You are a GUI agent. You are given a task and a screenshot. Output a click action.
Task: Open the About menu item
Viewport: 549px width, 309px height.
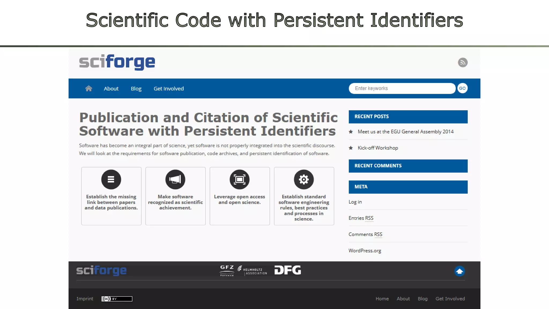111,89
